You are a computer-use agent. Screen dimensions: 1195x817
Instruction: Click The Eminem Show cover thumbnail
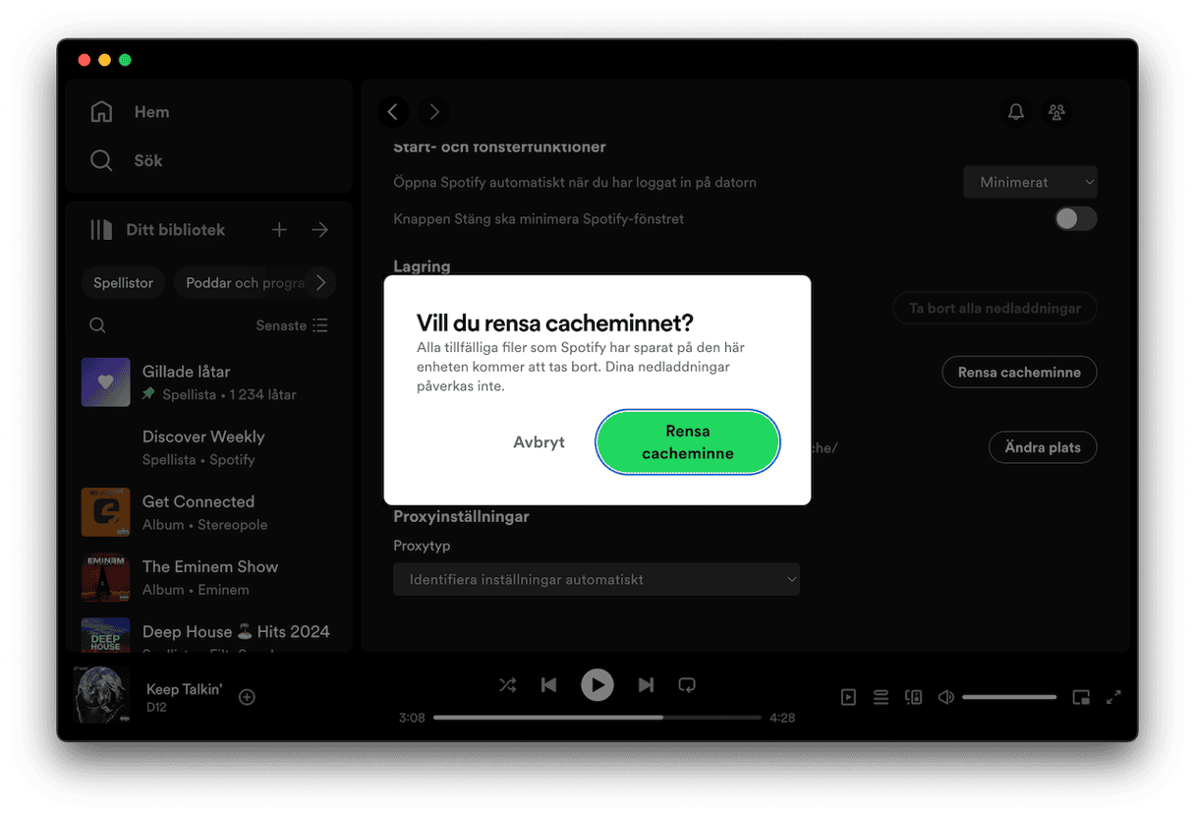(x=105, y=577)
